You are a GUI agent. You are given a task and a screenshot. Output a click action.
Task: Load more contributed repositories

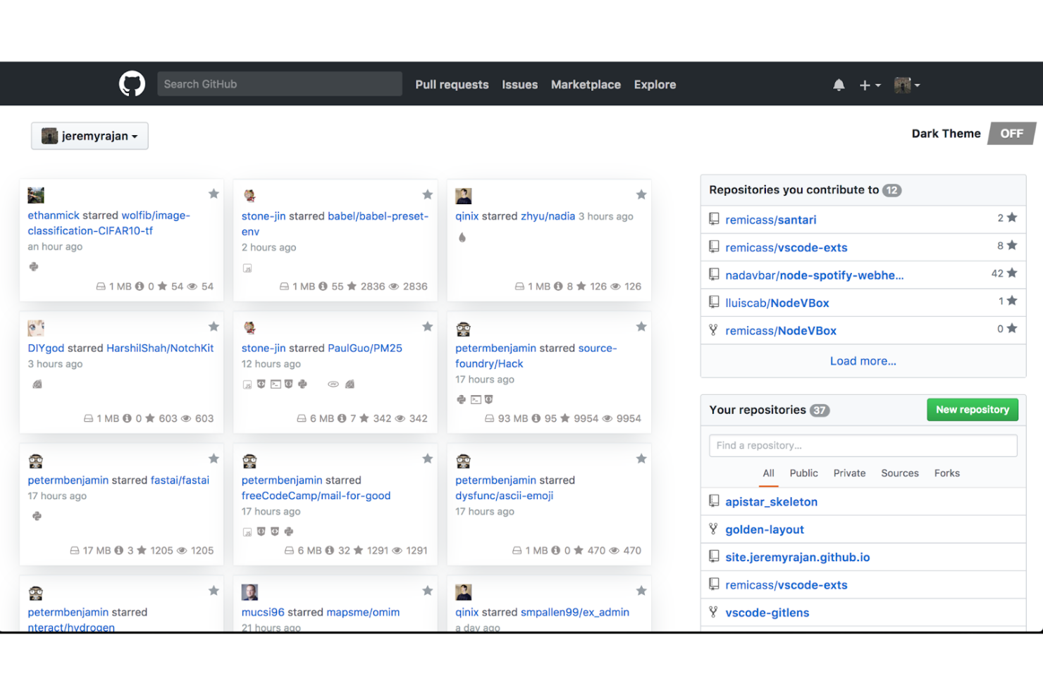(863, 361)
